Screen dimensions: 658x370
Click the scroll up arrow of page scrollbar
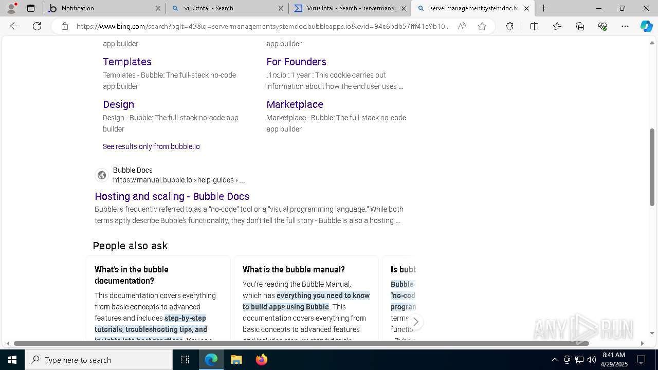[652, 42]
